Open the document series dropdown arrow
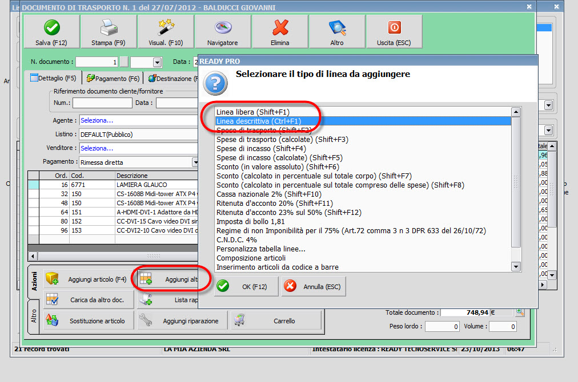The image size is (578, 382). 158,62
